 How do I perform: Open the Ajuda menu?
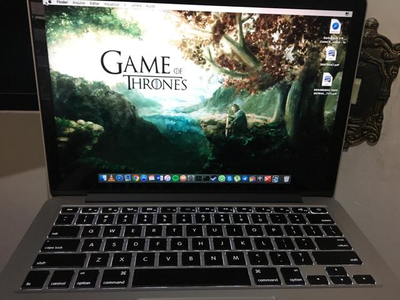click(x=151, y=6)
